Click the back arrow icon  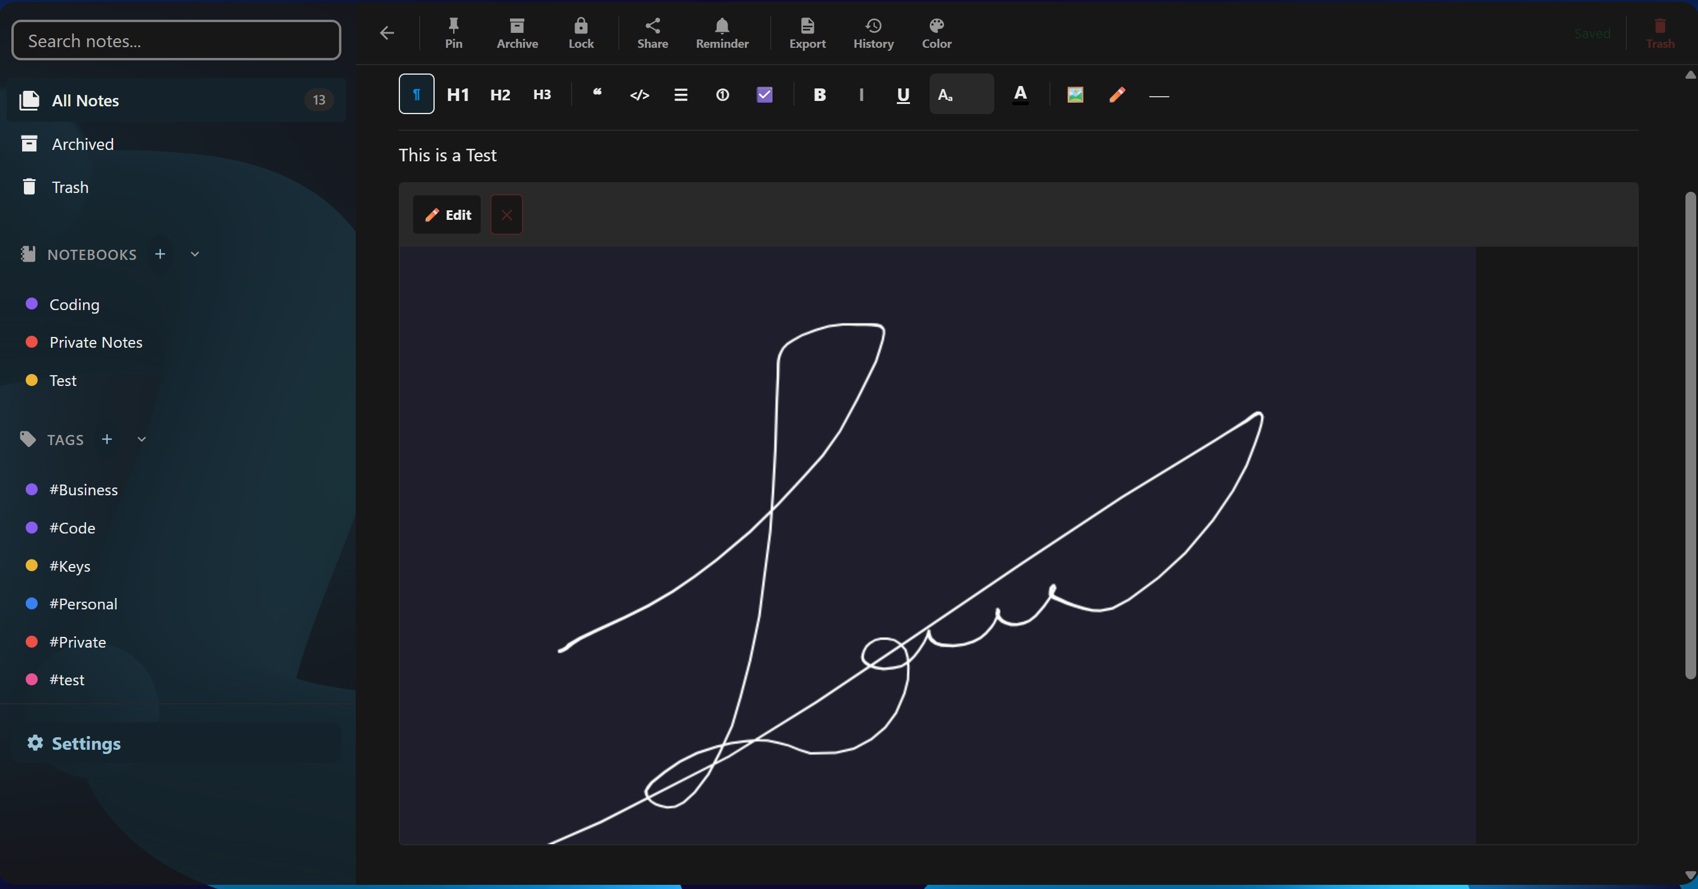point(387,33)
